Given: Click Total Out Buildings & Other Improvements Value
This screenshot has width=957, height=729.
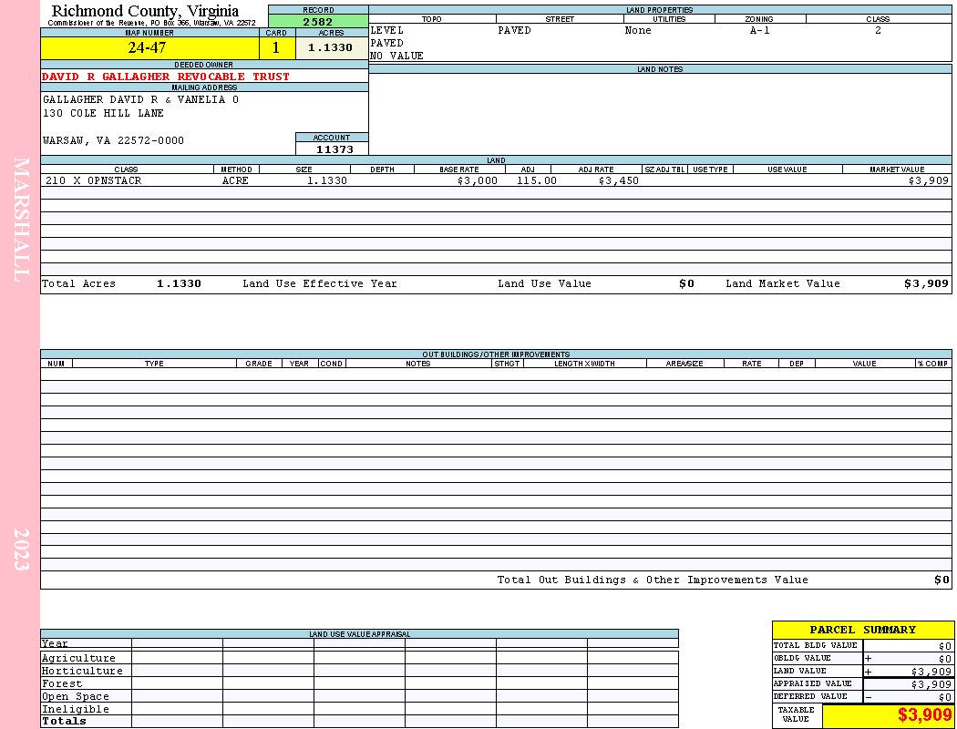Looking at the screenshot, I should (653, 580).
